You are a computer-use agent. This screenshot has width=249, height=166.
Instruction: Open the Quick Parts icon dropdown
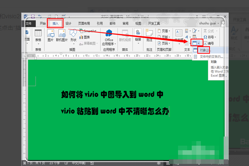coord(188,31)
